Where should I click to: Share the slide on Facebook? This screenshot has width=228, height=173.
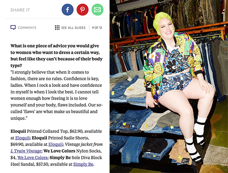coord(68,10)
